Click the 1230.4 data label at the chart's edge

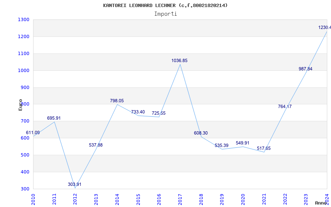pyautogui.click(x=324, y=27)
